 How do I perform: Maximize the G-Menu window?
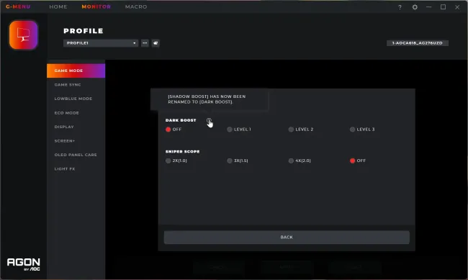(x=444, y=7)
